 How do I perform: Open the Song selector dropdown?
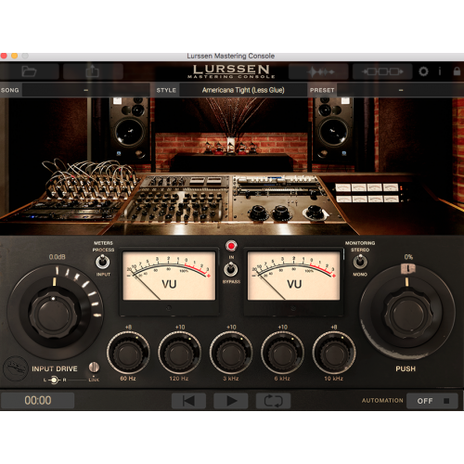86,90
